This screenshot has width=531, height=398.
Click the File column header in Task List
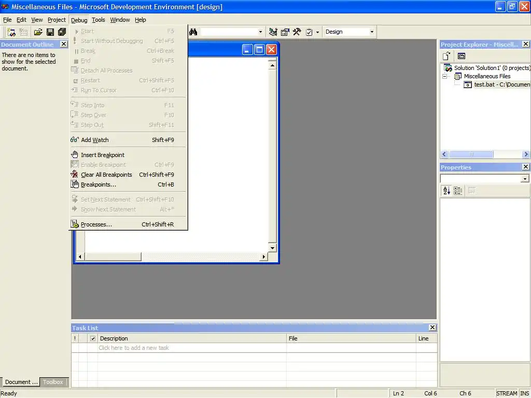[351, 338]
